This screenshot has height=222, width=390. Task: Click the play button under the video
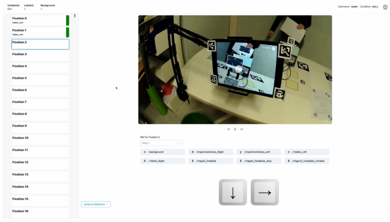(235, 129)
